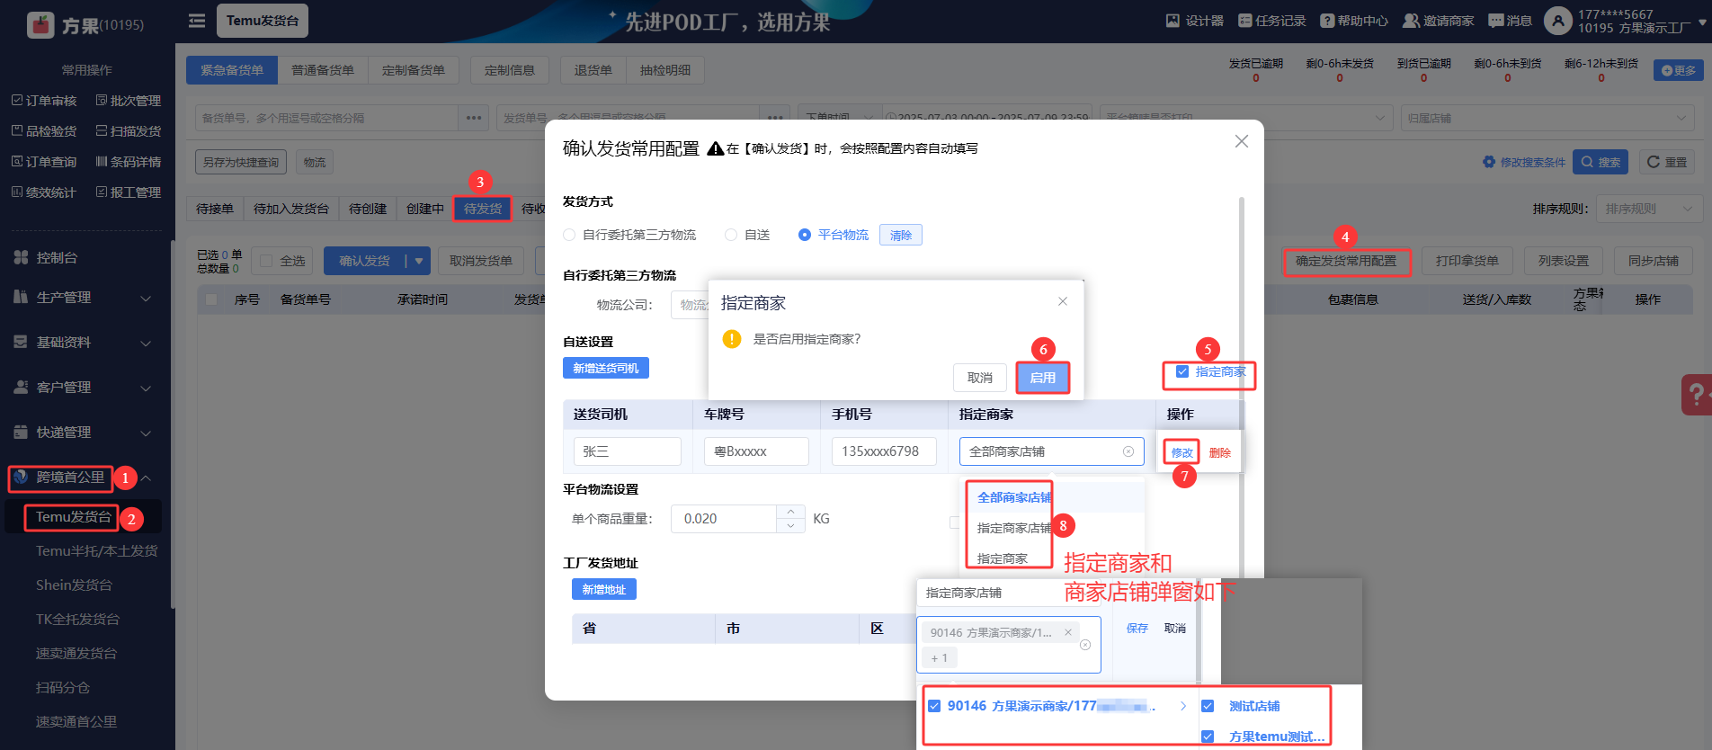Open the 排序规则 dropdown
This screenshot has width=1712, height=750.
pyautogui.click(x=1649, y=209)
